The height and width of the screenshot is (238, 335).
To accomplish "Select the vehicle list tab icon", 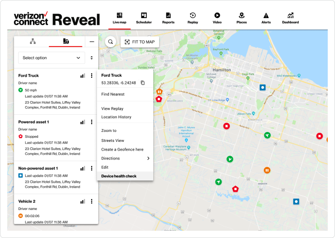I will coord(66,42).
